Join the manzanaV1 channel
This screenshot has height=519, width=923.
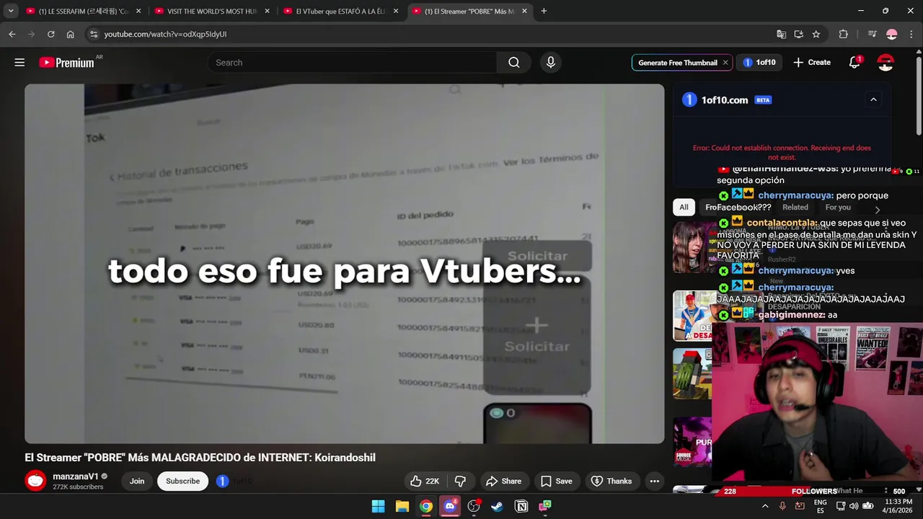pyautogui.click(x=137, y=481)
